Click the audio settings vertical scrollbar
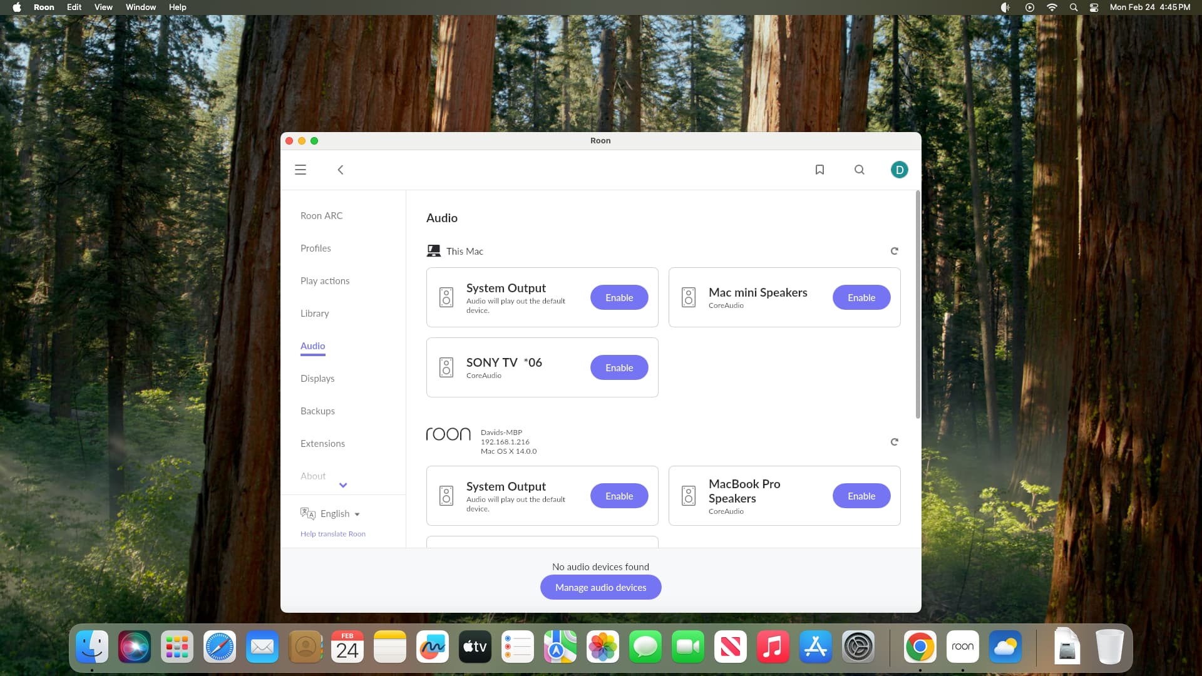The height and width of the screenshot is (676, 1202). [918, 305]
